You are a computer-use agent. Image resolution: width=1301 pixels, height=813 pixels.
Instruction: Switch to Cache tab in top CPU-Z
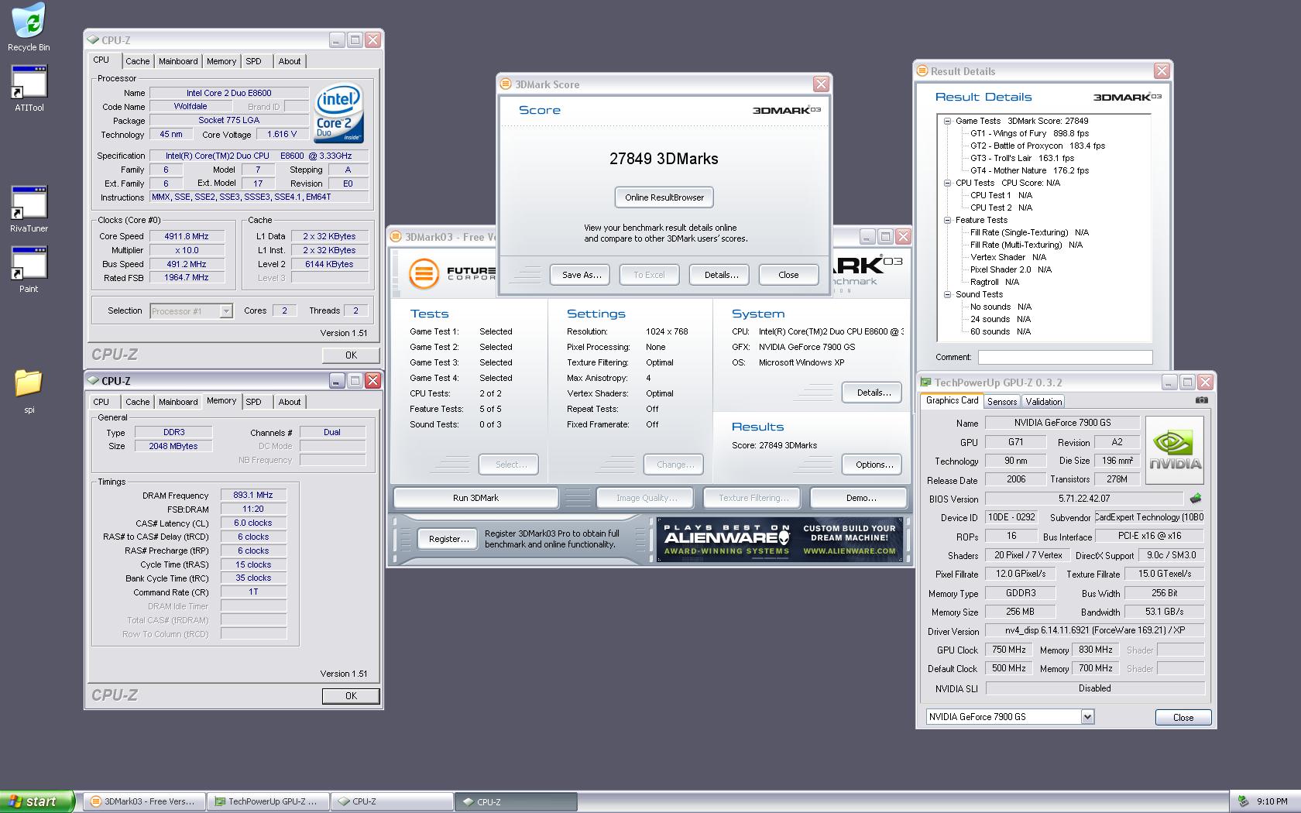point(137,61)
